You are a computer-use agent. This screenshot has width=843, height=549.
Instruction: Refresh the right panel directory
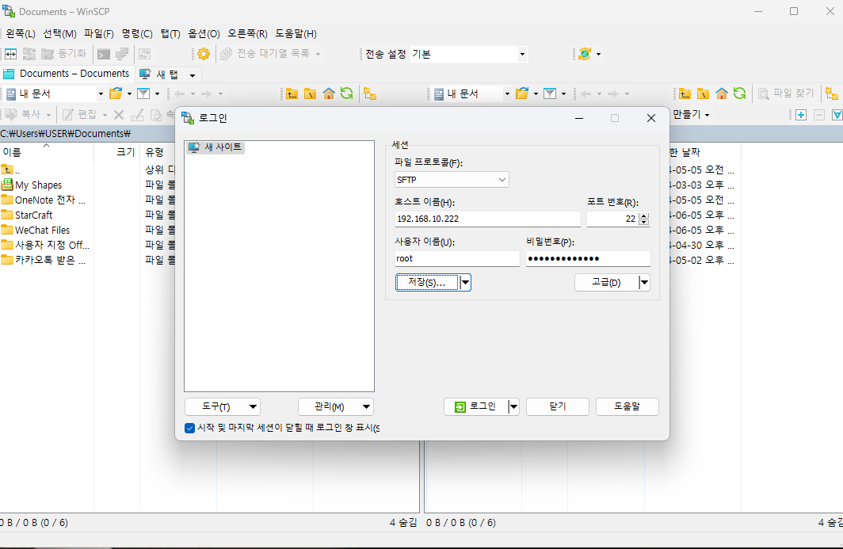[x=740, y=93]
